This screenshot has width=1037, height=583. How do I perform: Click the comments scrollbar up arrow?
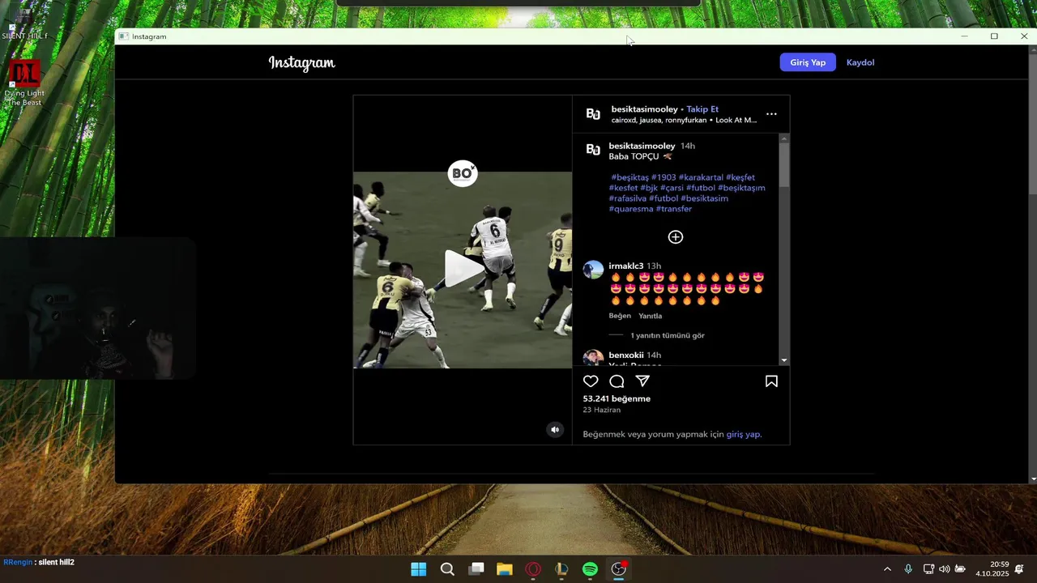pos(784,138)
